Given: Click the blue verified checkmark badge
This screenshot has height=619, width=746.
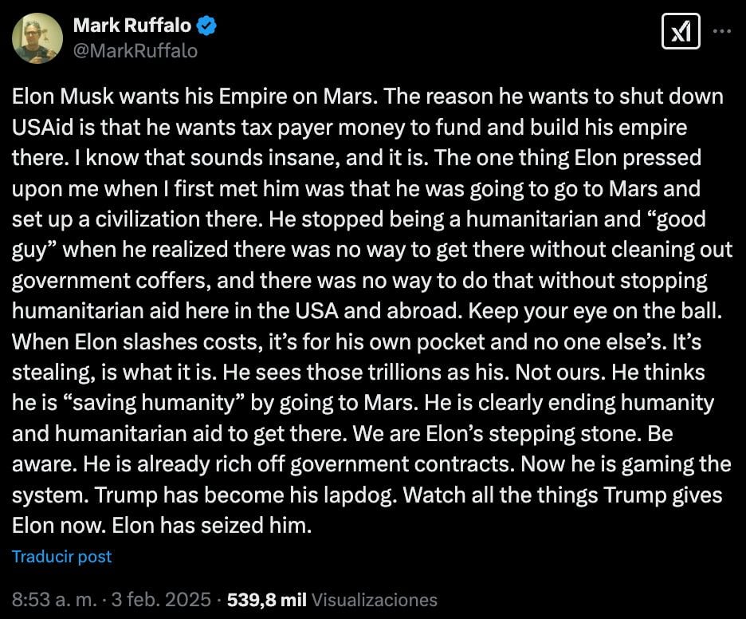Looking at the screenshot, I should click(206, 26).
